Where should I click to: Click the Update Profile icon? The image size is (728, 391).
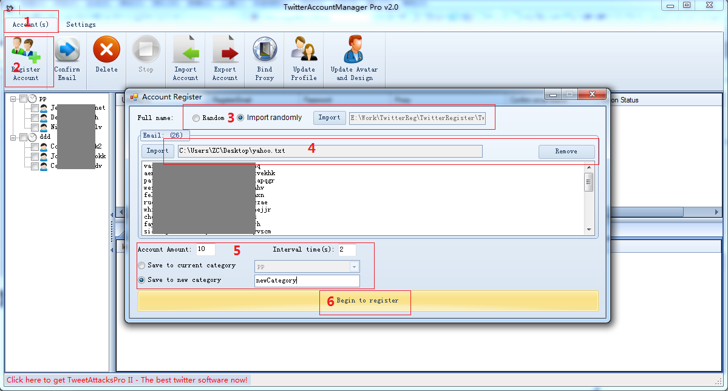point(304,49)
